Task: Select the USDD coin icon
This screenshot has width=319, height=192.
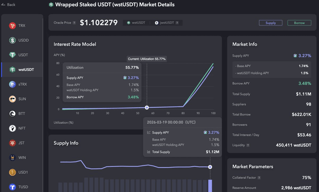Action: click(x=12, y=40)
